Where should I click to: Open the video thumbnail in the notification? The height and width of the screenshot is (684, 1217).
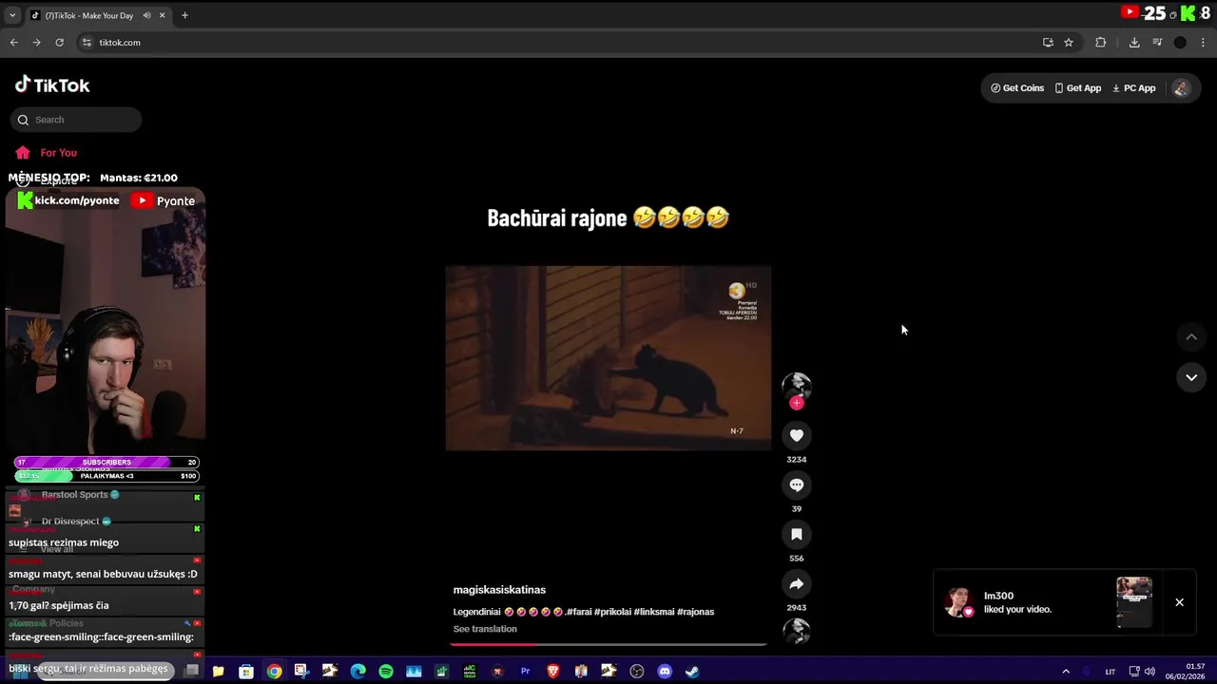click(1133, 602)
